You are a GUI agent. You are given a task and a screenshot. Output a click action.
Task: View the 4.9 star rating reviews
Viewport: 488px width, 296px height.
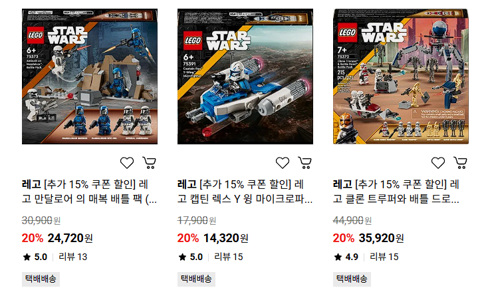[x=346, y=257]
